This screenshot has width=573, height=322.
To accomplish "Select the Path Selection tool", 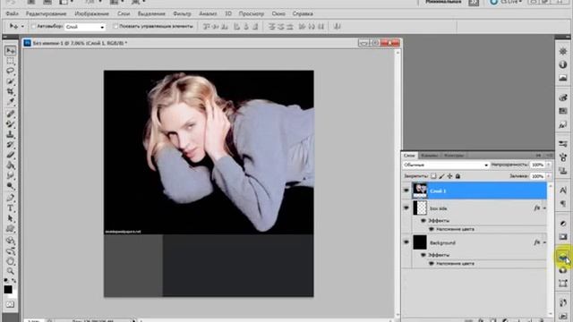I will click(x=10, y=218).
